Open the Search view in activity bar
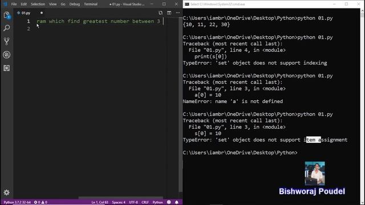 coord(6,28)
